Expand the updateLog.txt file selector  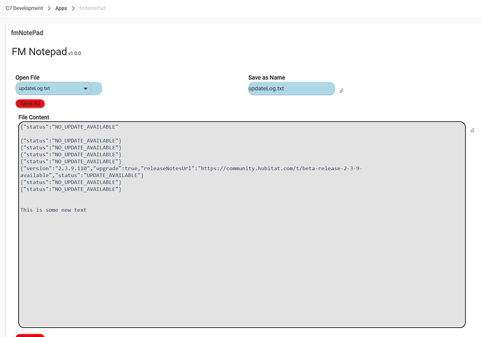(53, 89)
